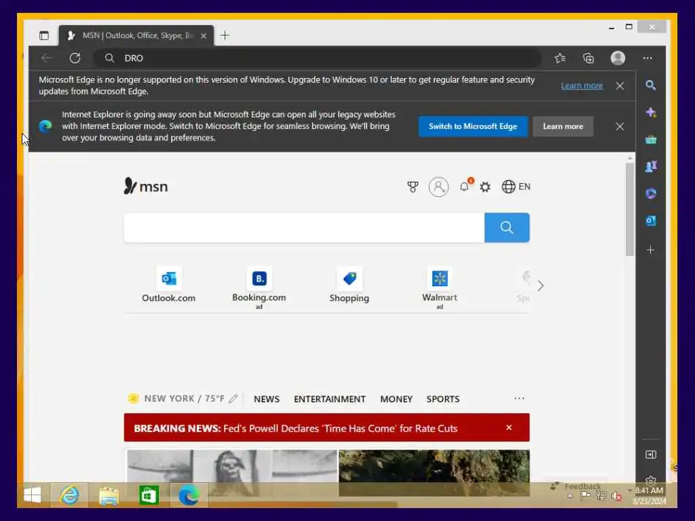Click the sidebar hide panel icon

[651, 455]
